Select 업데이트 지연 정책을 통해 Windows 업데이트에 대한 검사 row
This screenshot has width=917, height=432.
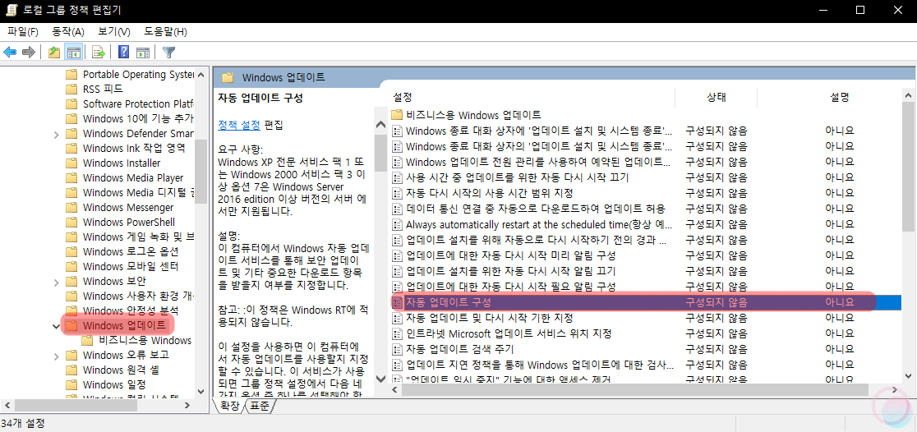[645, 365]
